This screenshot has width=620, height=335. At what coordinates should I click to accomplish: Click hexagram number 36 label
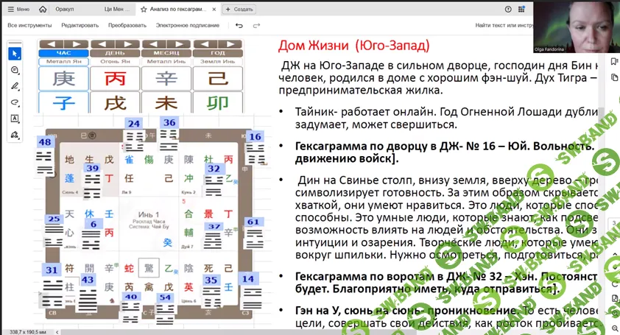coord(169,123)
